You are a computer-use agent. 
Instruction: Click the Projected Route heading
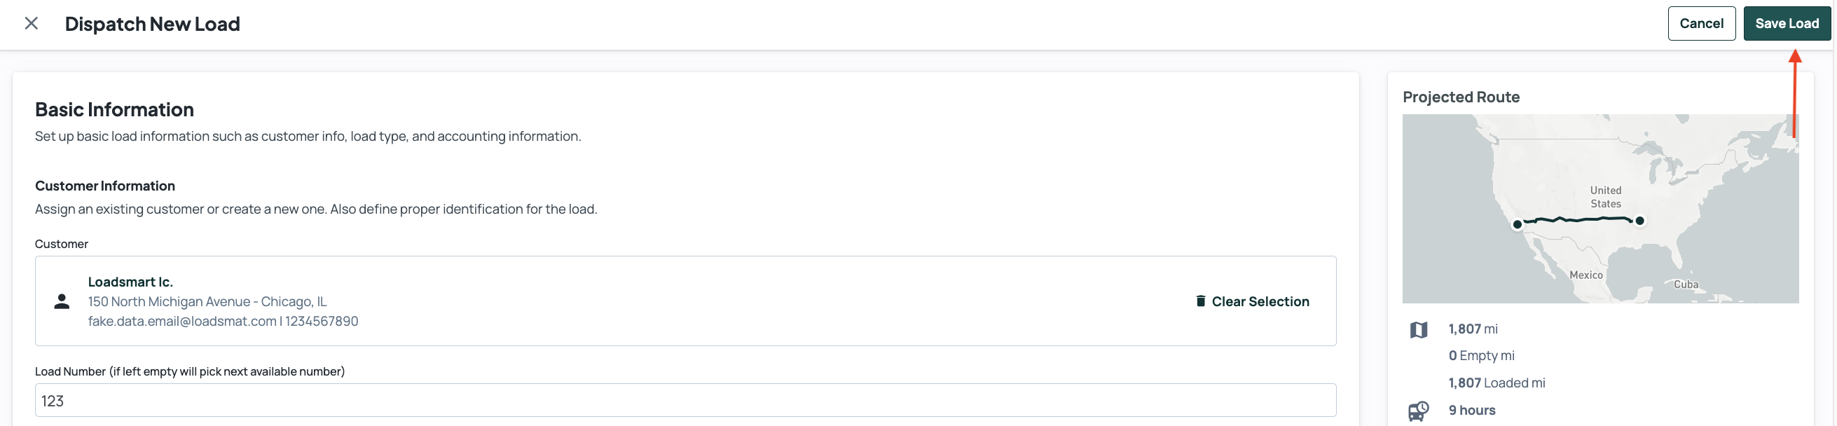coord(1461,97)
